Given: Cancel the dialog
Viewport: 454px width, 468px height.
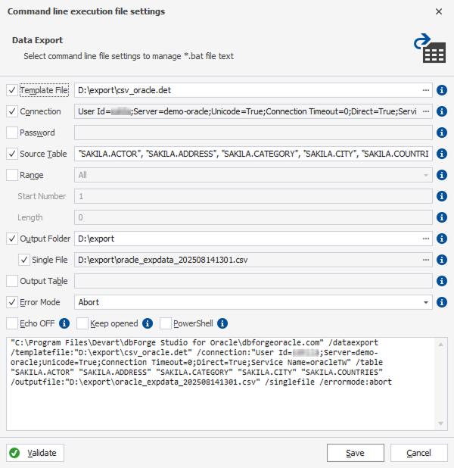Looking at the screenshot, I should [418, 453].
